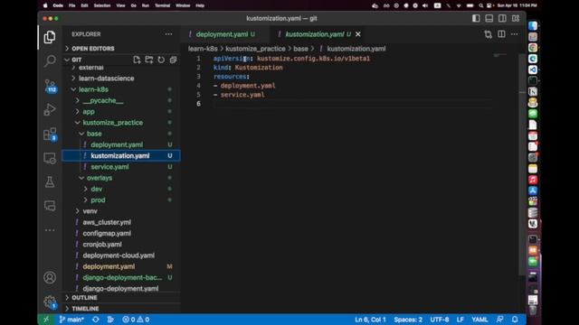579x325 pixels.
Task: Close the kustomization.yaml tab
Action: tap(358, 34)
